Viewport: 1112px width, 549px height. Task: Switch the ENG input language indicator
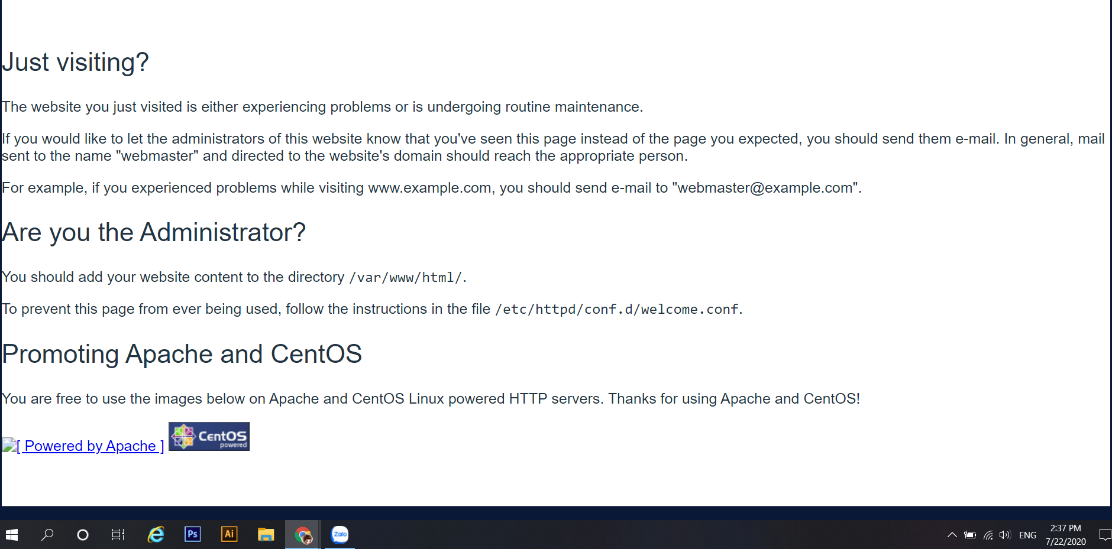(1027, 535)
